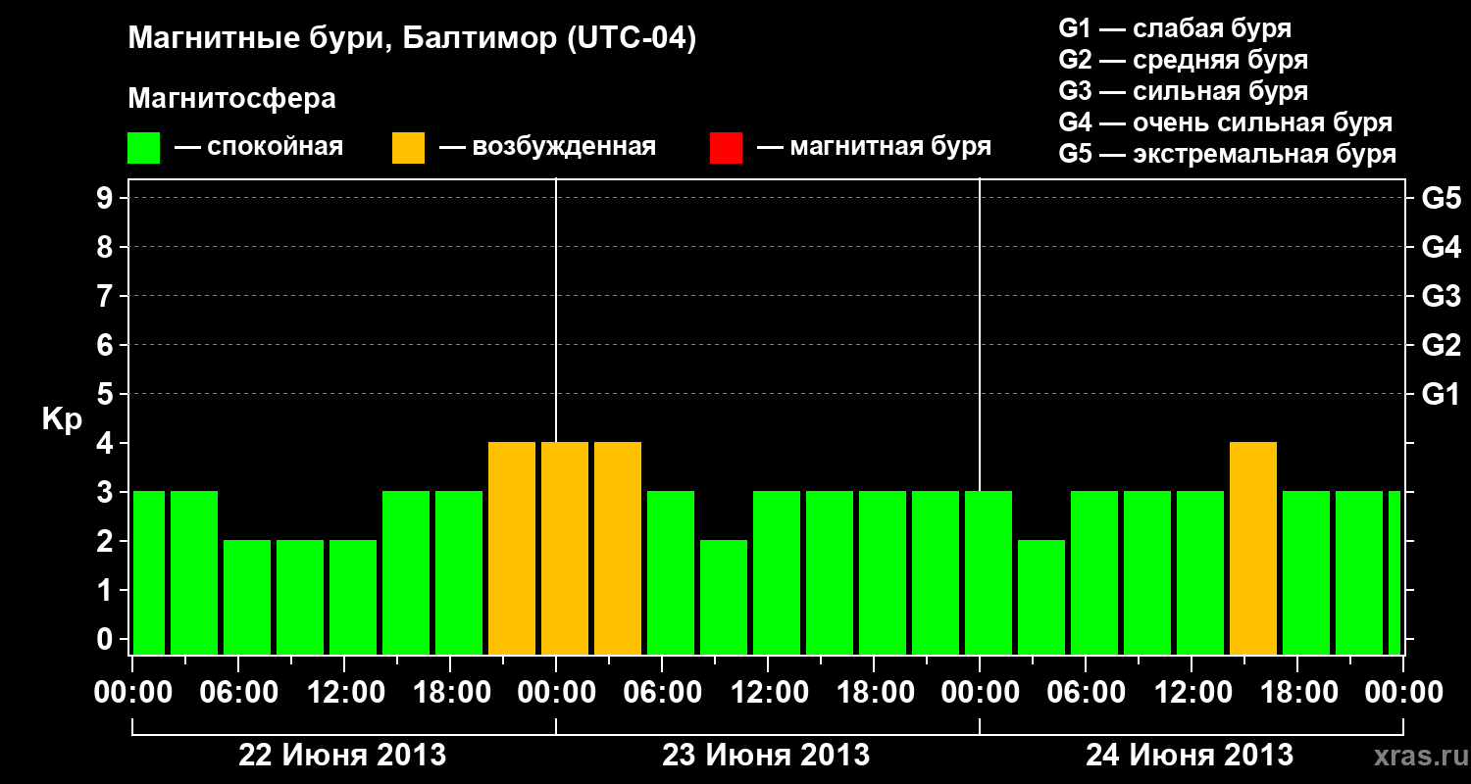The width and height of the screenshot is (1471, 784).
Task: Click the 'G5' label on right axis
Action: 1441,199
